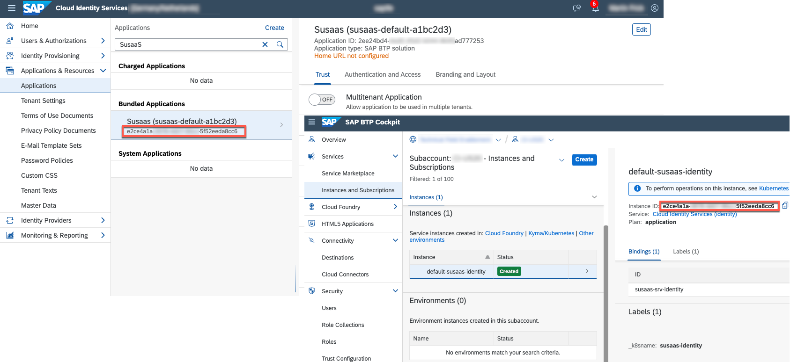This screenshot has height=362, width=790.
Task: Click Create link in Applications panel
Action: pyautogui.click(x=274, y=28)
